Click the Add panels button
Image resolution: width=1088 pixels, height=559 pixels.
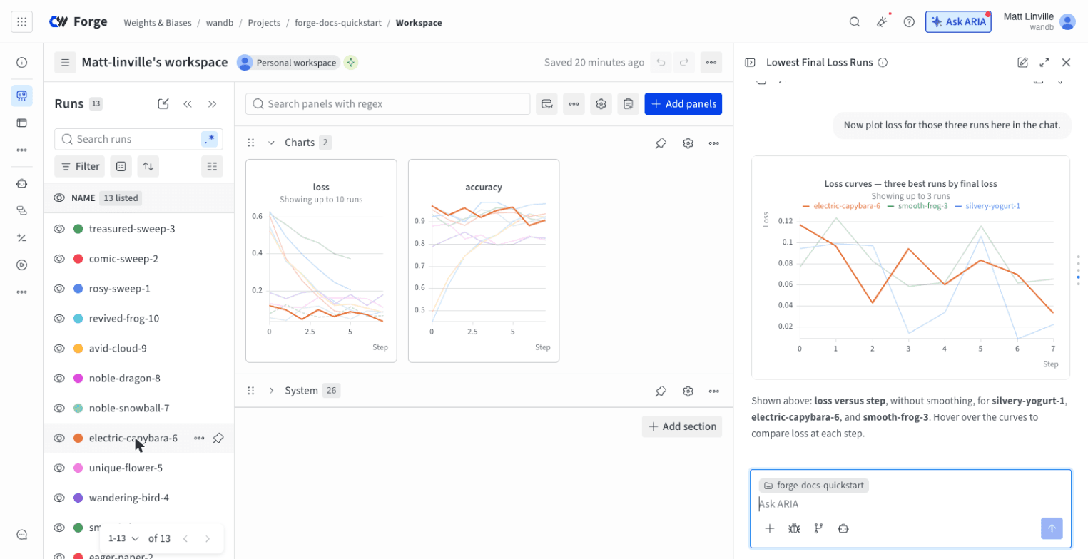coord(683,104)
